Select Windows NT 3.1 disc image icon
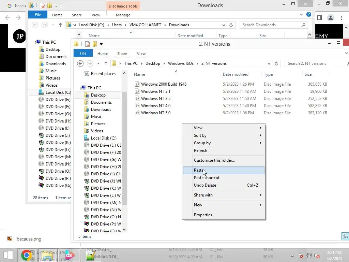Screen dimensions: 349x262 [137, 91]
